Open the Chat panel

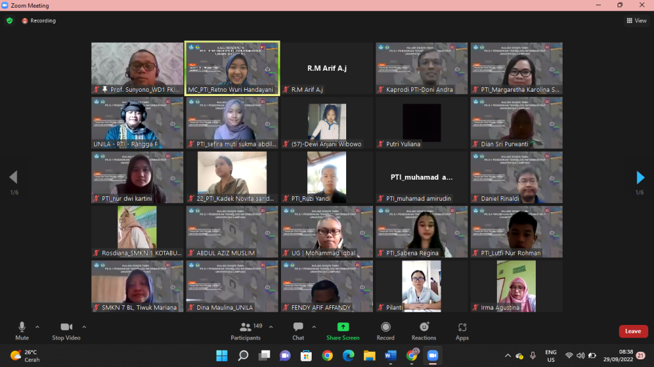pyautogui.click(x=298, y=330)
